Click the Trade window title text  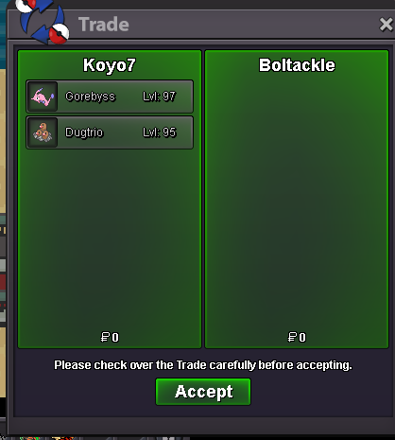(104, 25)
